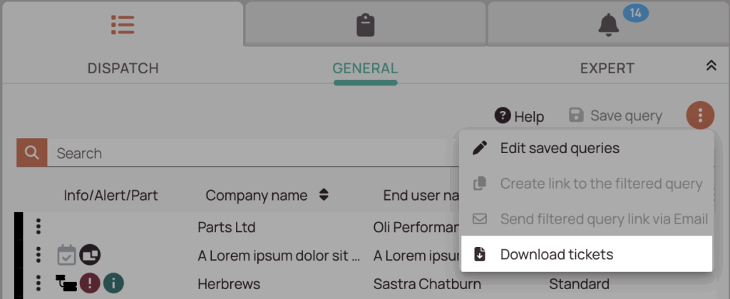Collapse the filter panel with double chevron
The image size is (730, 299).
[711, 65]
